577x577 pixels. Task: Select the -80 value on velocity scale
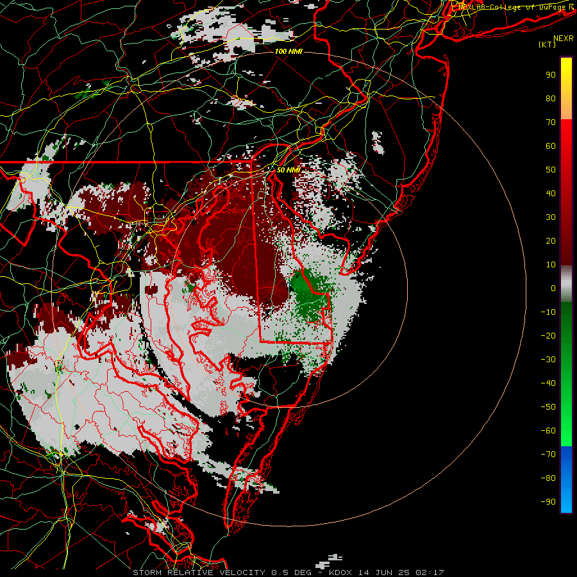pos(548,478)
